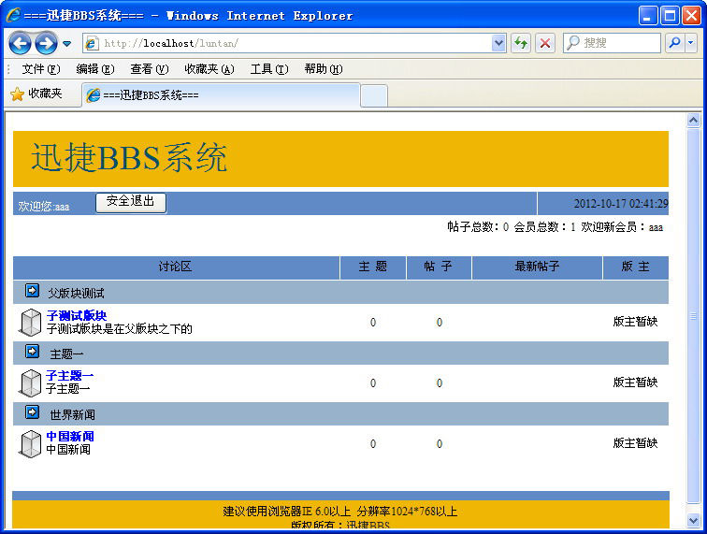Click the timestamp 2012-10-17 02:41:29

621,204
